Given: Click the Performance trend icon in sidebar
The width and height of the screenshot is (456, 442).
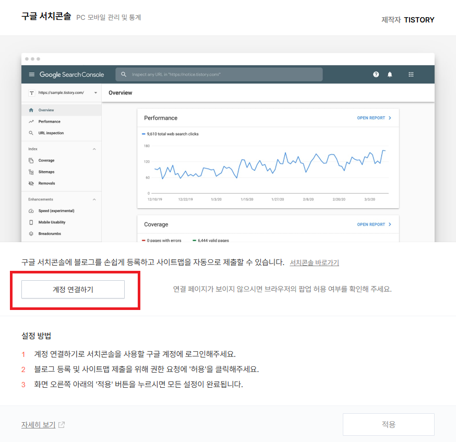Looking at the screenshot, I should [31, 122].
